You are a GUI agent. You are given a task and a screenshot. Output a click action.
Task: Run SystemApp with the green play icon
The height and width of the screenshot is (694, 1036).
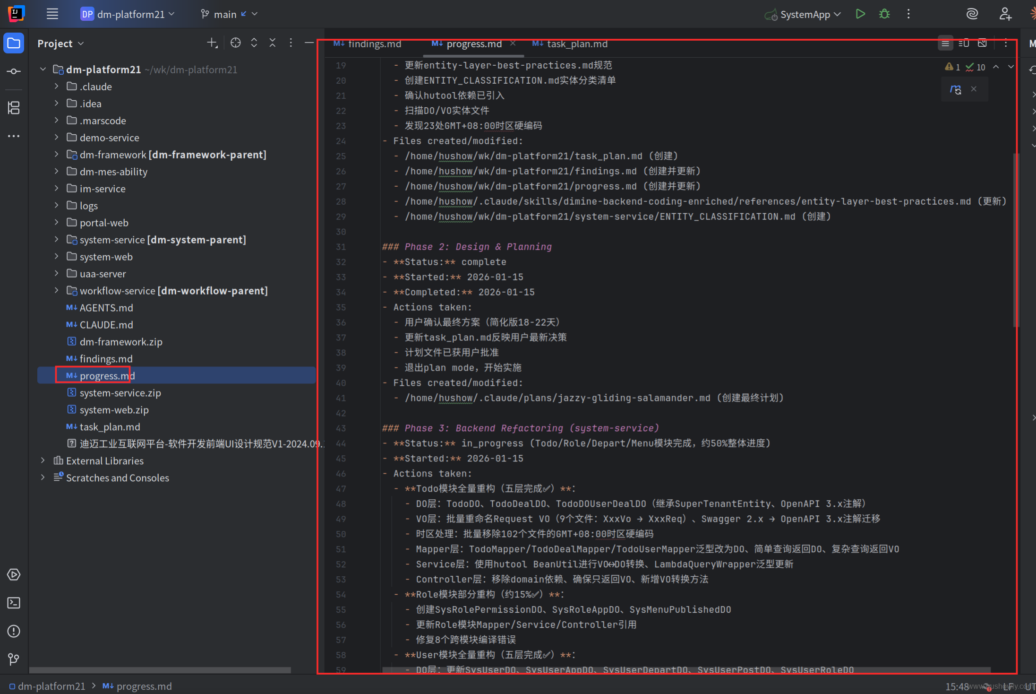tap(860, 14)
